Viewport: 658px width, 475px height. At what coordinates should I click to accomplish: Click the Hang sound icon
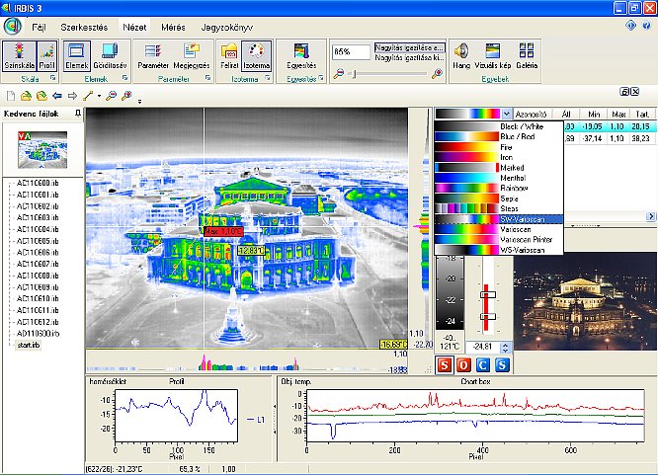(461, 56)
